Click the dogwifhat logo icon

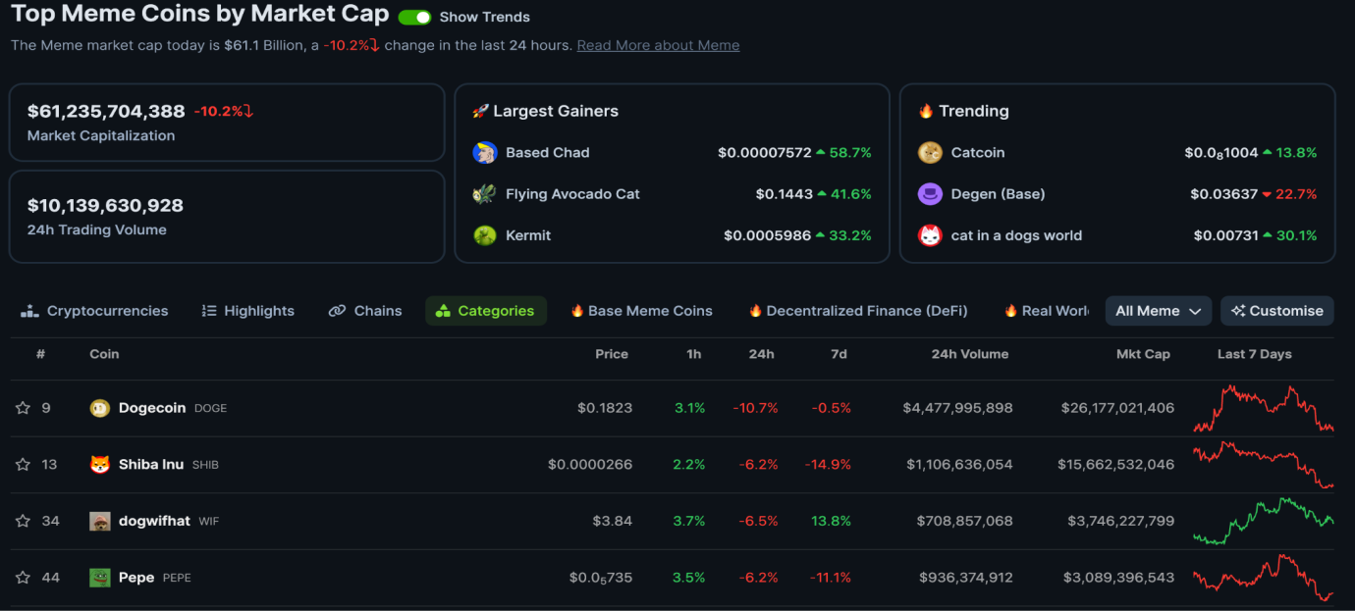pyautogui.click(x=100, y=521)
